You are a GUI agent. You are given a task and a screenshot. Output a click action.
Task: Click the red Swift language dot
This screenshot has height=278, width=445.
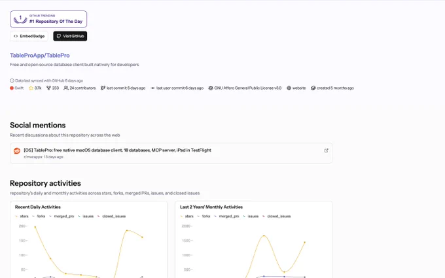click(12, 88)
